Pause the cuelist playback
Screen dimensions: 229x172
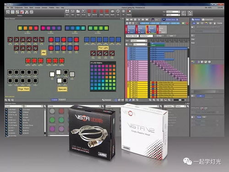[x=135, y=20]
